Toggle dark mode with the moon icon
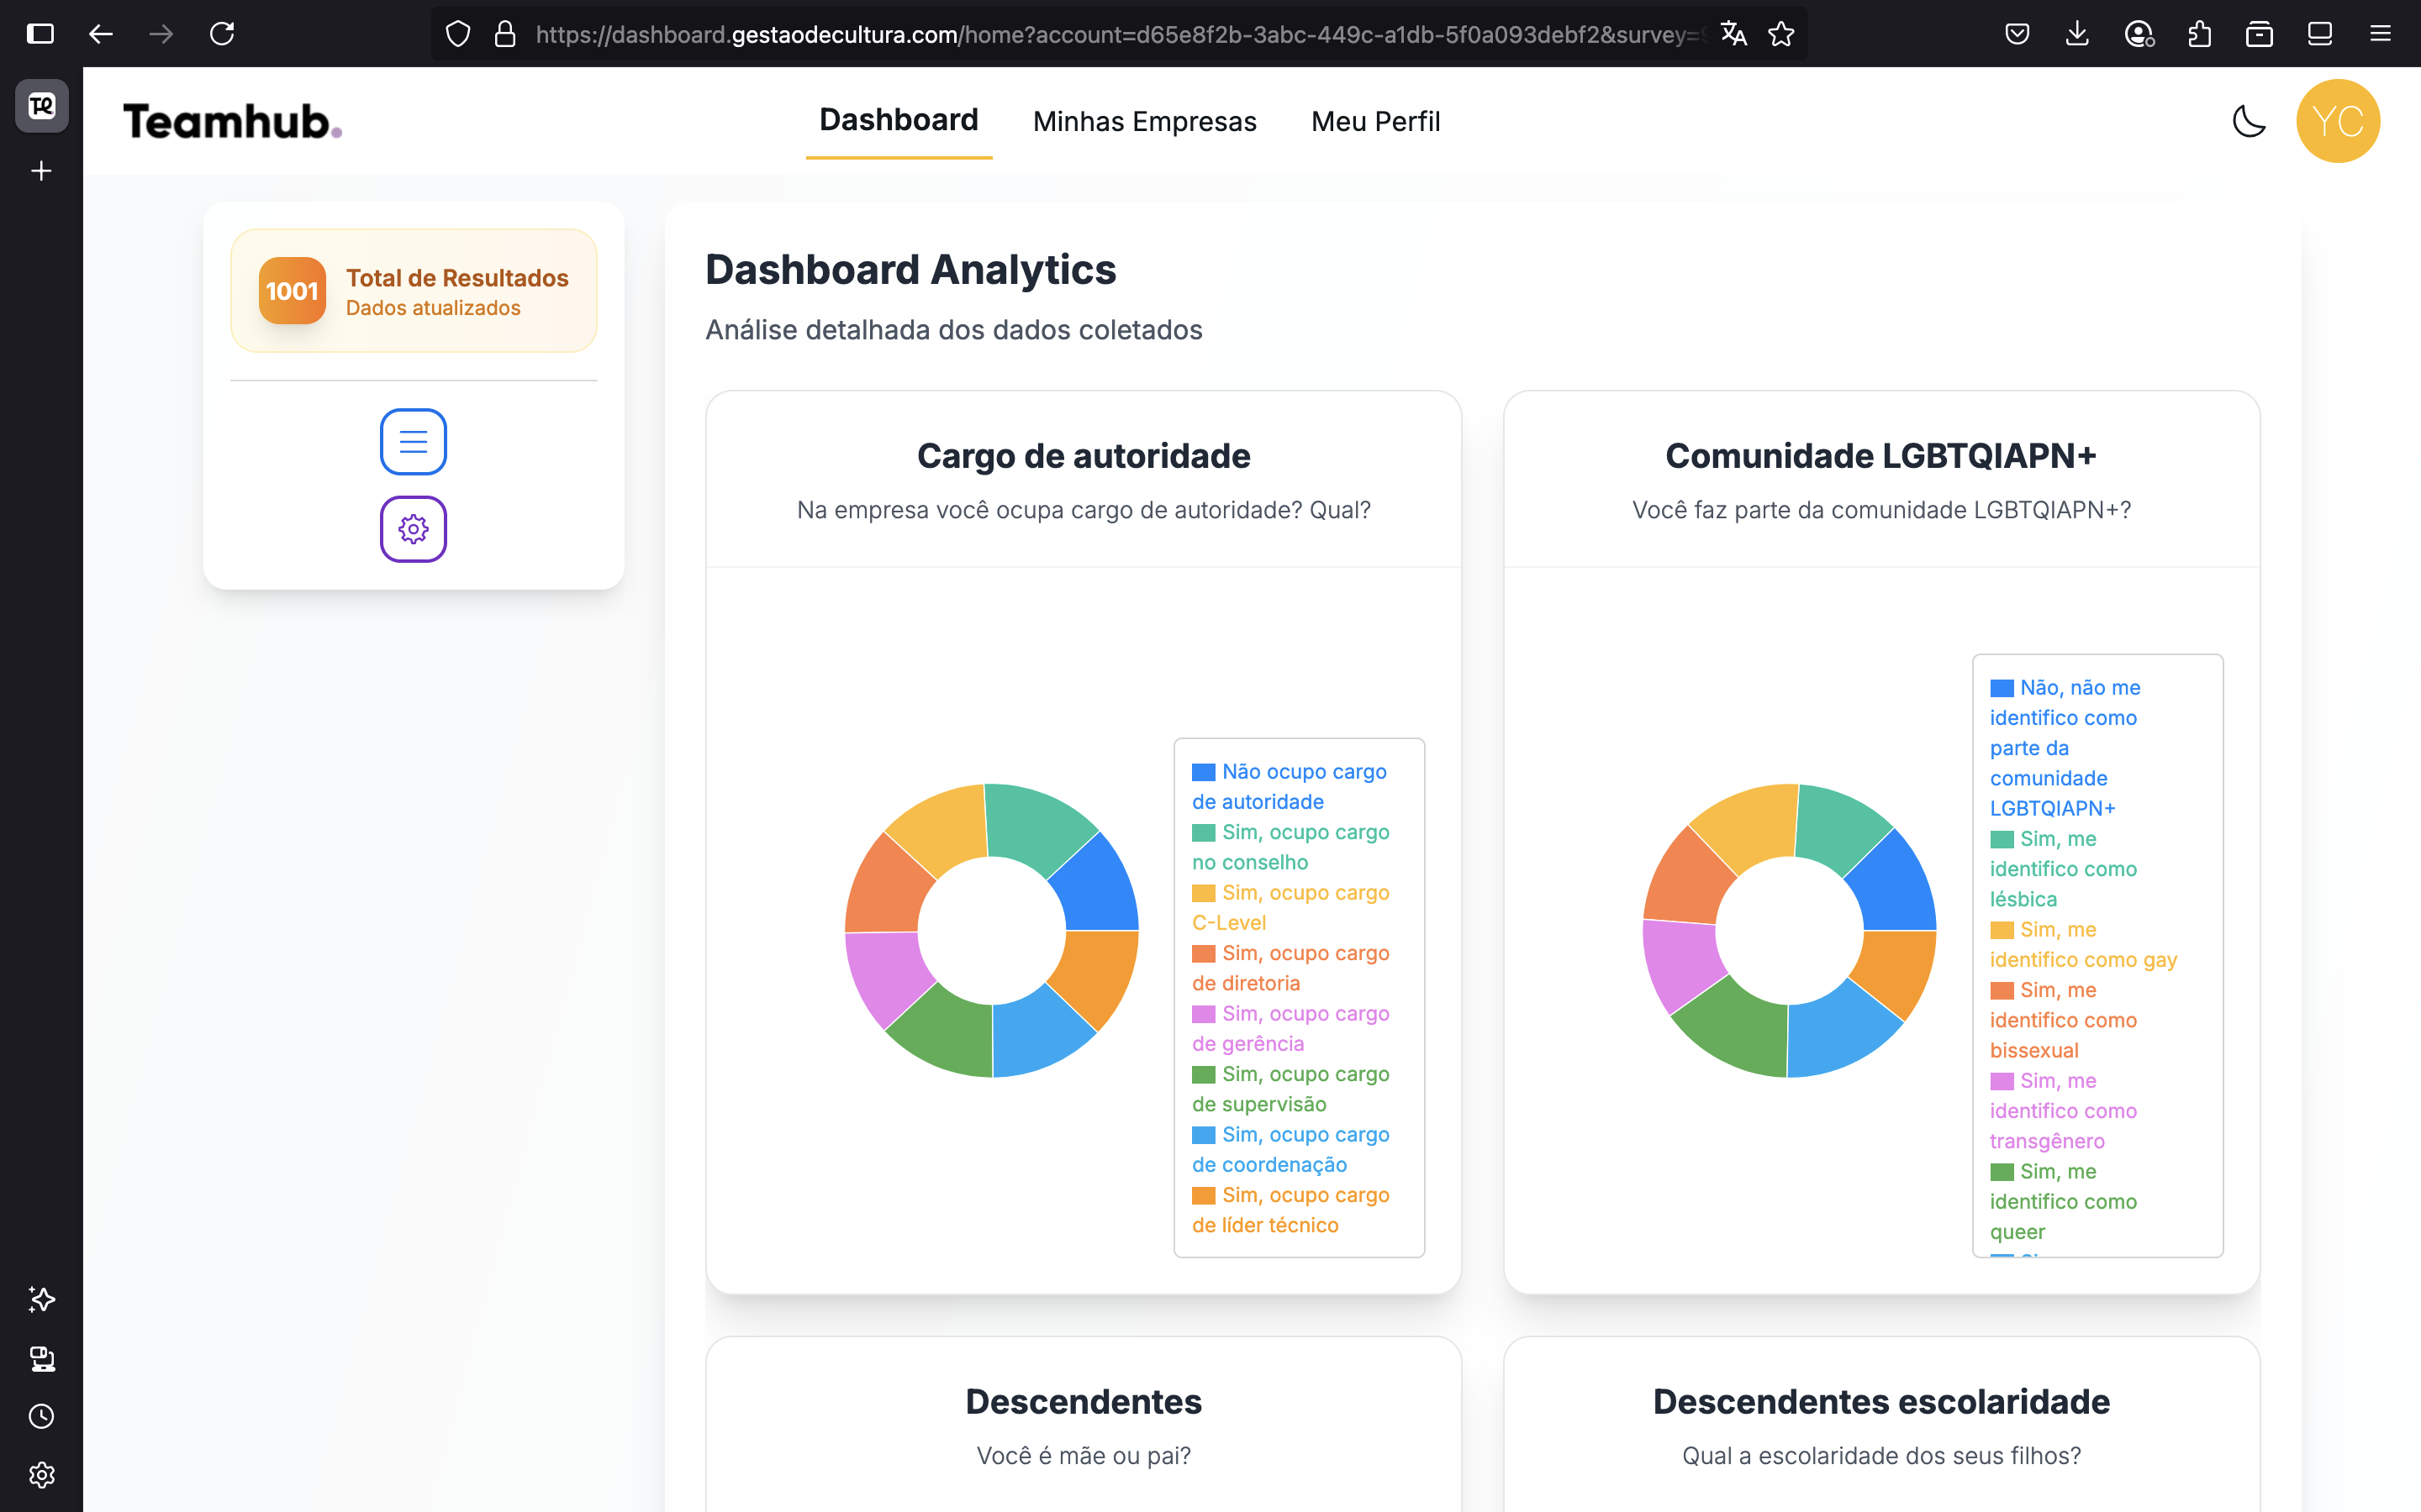 point(2248,121)
